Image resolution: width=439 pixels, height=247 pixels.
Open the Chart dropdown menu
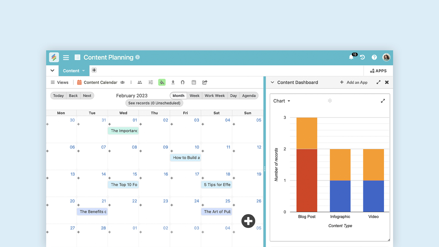(x=282, y=101)
